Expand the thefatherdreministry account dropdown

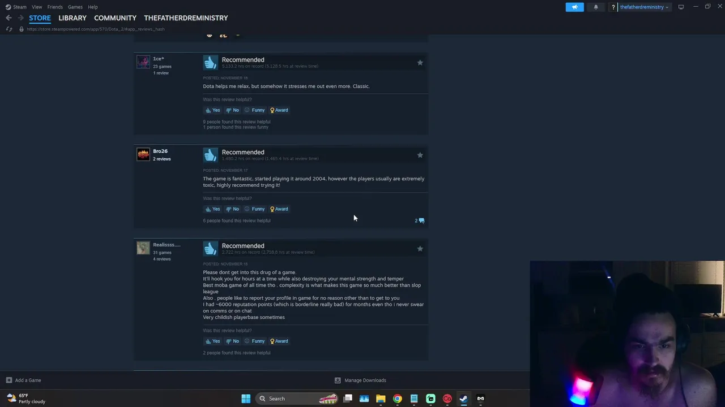[x=644, y=7]
